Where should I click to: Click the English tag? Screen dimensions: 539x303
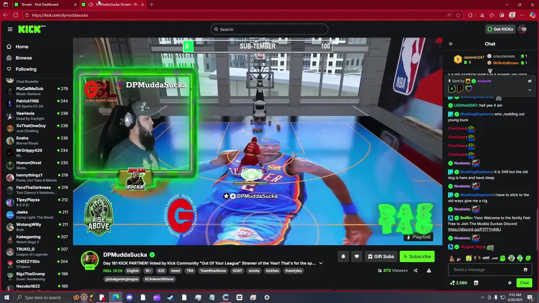(133, 271)
